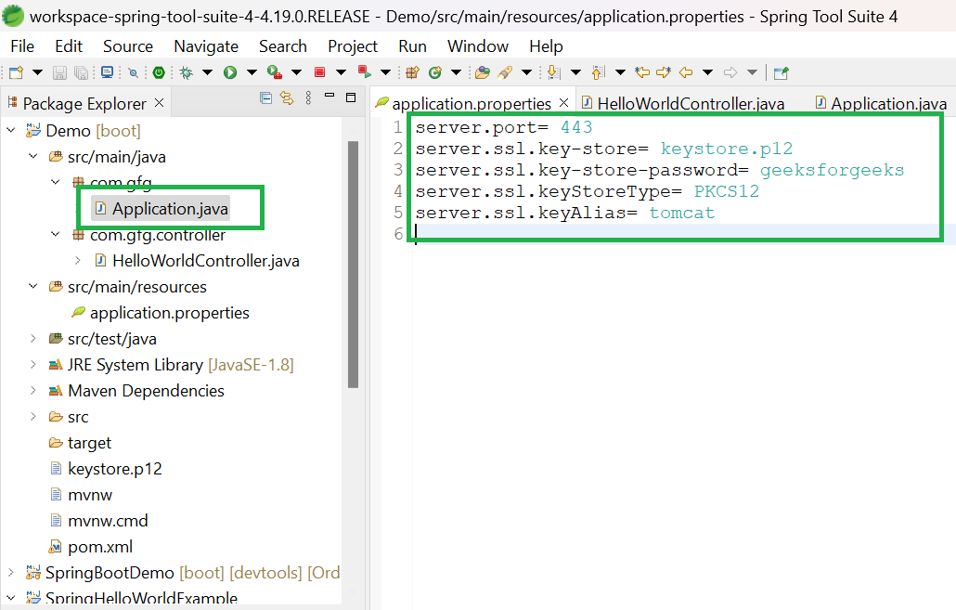The width and height of the screenshot is (956, 610).
Task: Expand the SpringBootDemo project
Action: point(11,572)
